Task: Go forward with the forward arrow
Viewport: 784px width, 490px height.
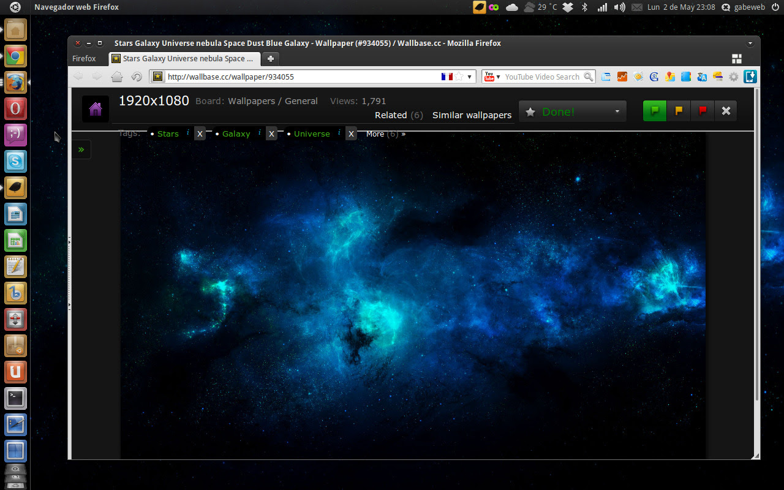Action: (97, 77)
